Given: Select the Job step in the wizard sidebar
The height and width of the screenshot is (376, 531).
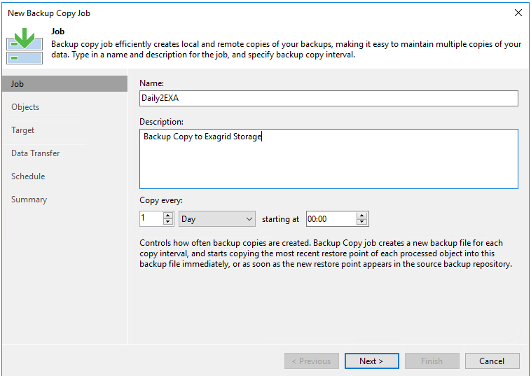Looking at the screenshot, I should [64, 83].
